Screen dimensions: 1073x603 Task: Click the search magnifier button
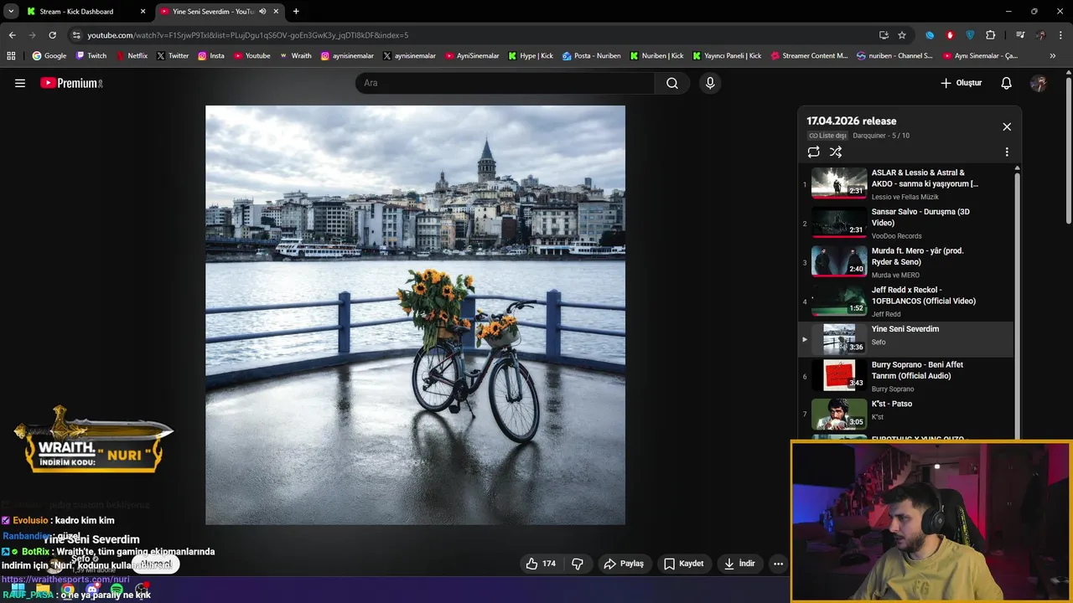point(672,83)
